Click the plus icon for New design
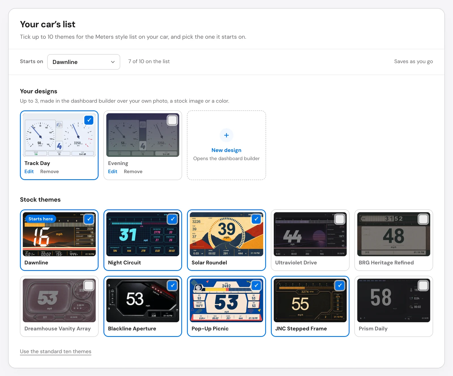This screenshot has height=376, width=453. [226, 135]
